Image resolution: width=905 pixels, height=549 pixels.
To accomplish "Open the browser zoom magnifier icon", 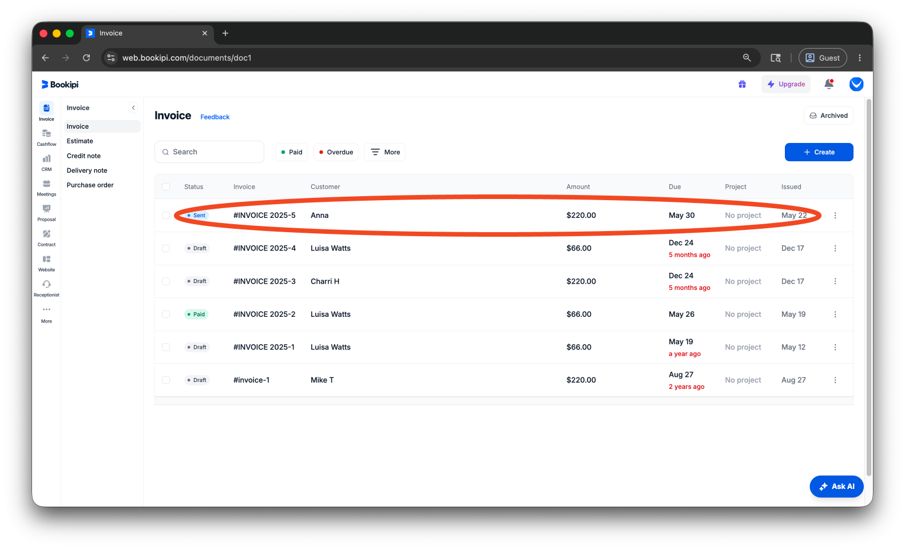I will (x=747, y=58).
